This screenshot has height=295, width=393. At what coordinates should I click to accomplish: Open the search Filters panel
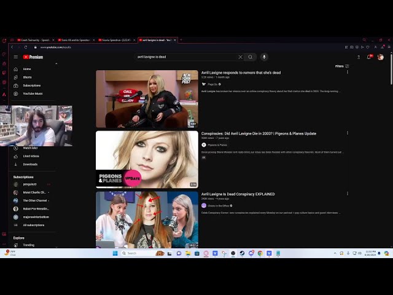pos(342,66)
